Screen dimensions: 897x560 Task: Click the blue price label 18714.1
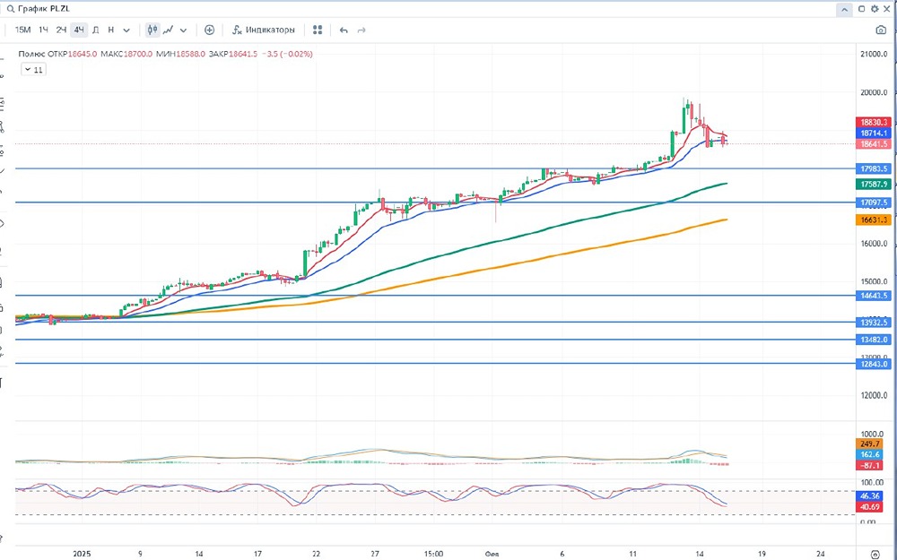point(874,133)
